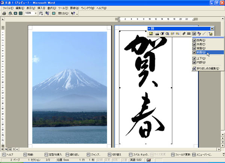Viewport: 225px width, 163px height.
Task: Expand the picture toolbar options arrow
Action: click(150, 28)
